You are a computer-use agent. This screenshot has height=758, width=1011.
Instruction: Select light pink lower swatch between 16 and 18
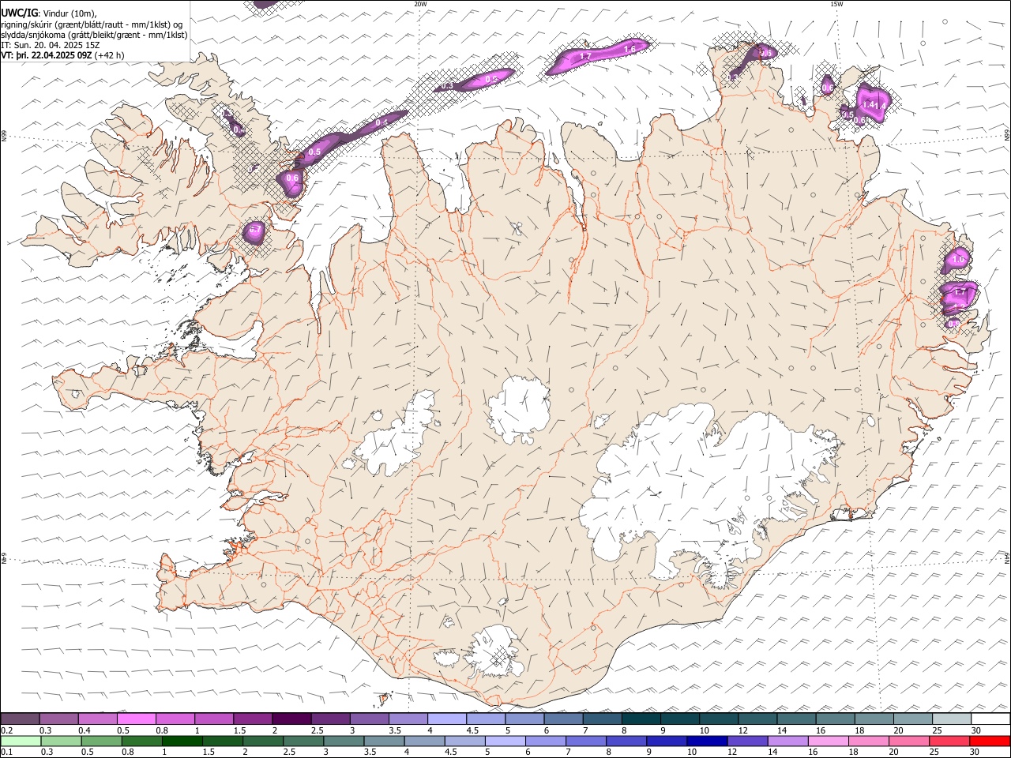827,741
